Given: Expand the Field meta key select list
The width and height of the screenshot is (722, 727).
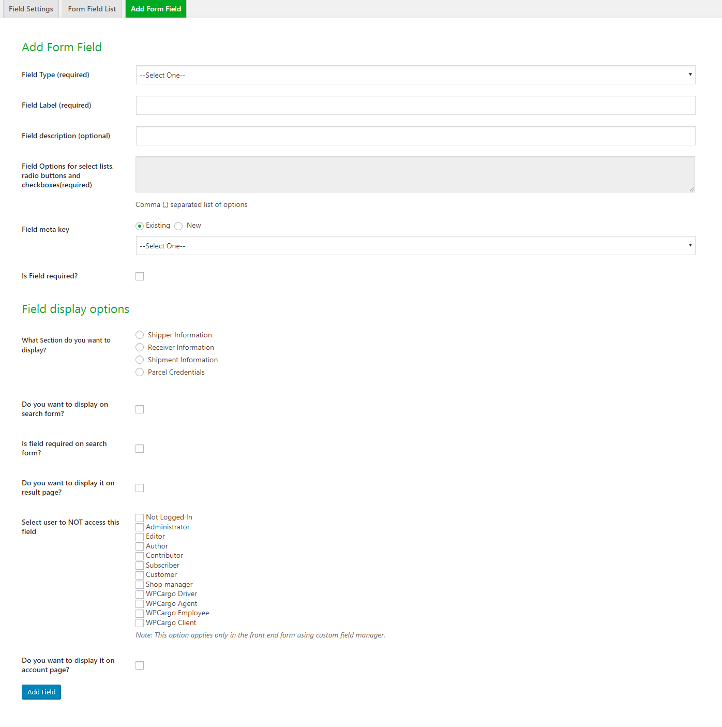Looking at the screenshot, I should pos(415,246).
